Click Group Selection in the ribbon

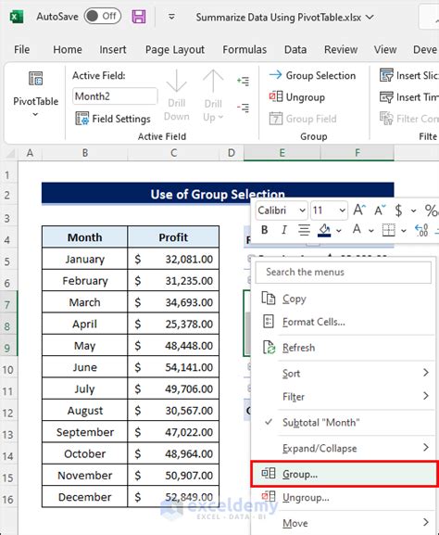point(312,75)
